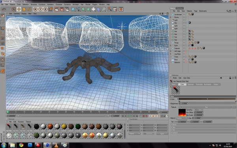Viewport: 237px width, 148px height.
Task: Expand the Left Legs object group
Action: pos(171,51)
